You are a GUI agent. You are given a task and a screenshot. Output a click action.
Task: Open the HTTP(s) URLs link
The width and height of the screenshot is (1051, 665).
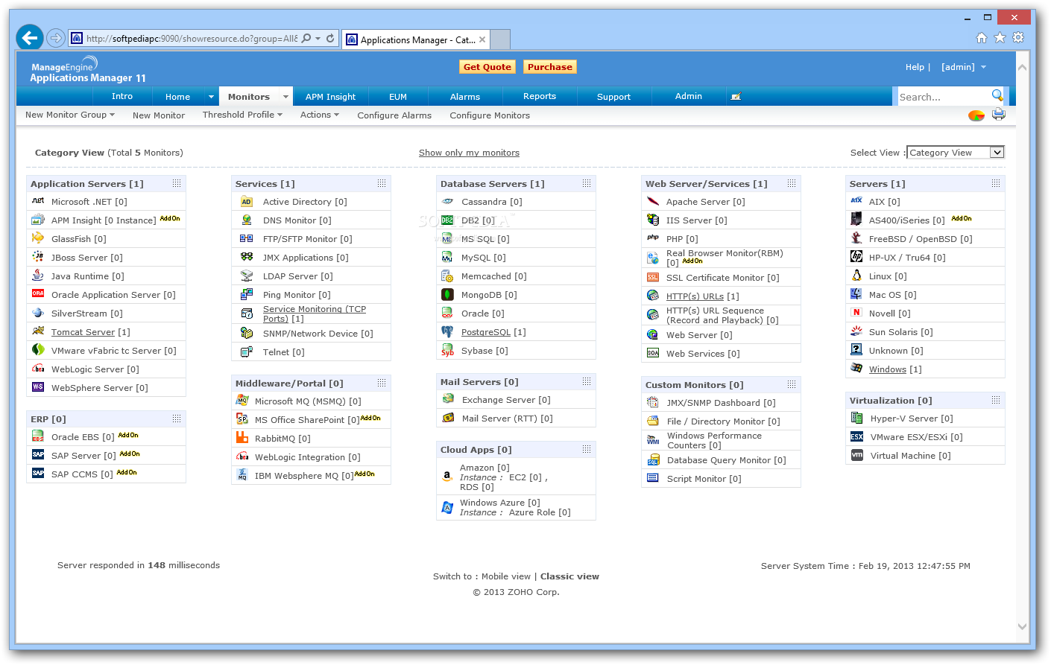tap(695, 296)
